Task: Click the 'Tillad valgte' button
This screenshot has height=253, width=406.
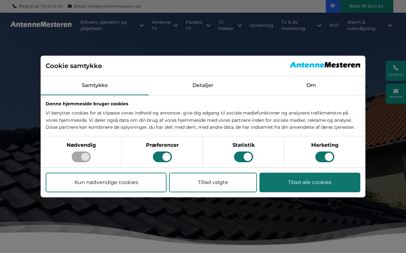Action: point(213,182)
